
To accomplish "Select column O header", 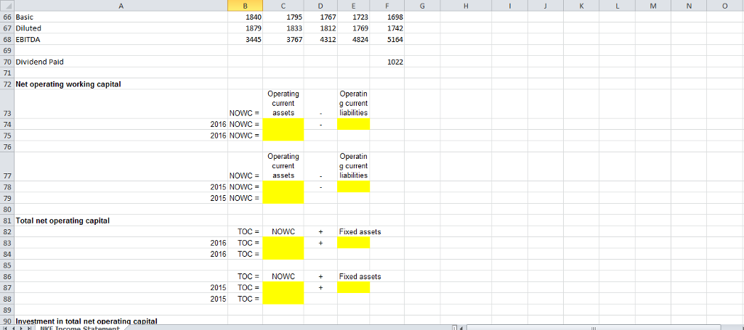I will point(725,6).
